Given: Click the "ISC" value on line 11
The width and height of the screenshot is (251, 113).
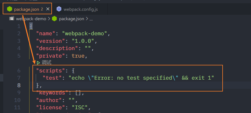Looking at the screenshot, I should tap(80, 108).
